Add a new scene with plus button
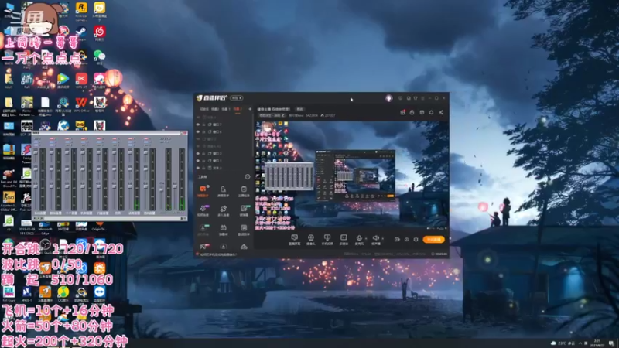 249,109
